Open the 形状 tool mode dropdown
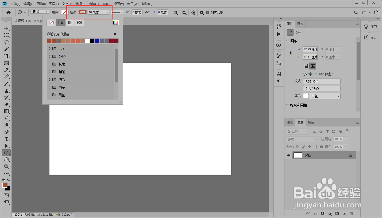Screen dimensions: 382x218 40,12
